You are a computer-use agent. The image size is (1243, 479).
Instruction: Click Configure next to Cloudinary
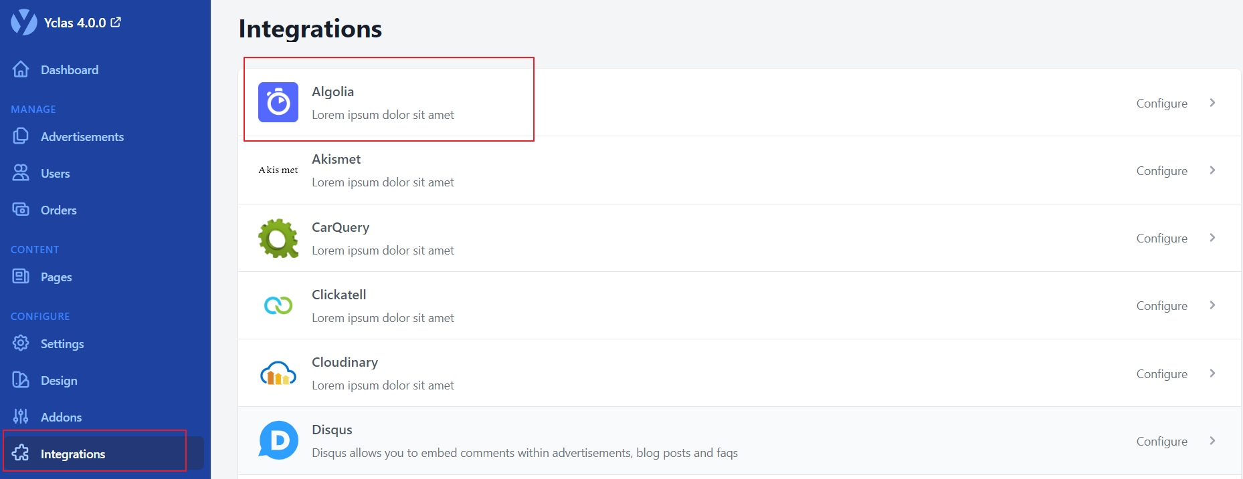1161,373
